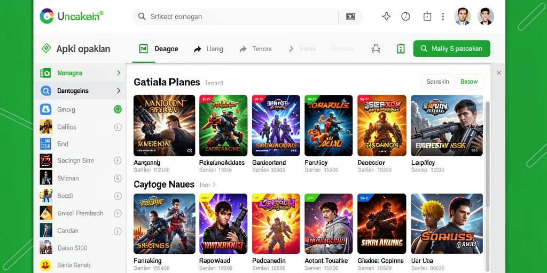The height and width of the screenshot is (273, 547).
Task: Click the yellow Sanla Sanels sidebar icon
Action: click(x=46, y=265)
